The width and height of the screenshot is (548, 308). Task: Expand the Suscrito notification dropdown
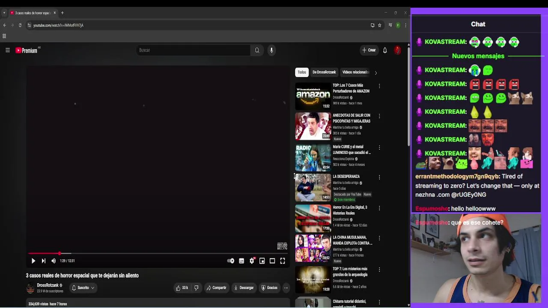point(83,288)
